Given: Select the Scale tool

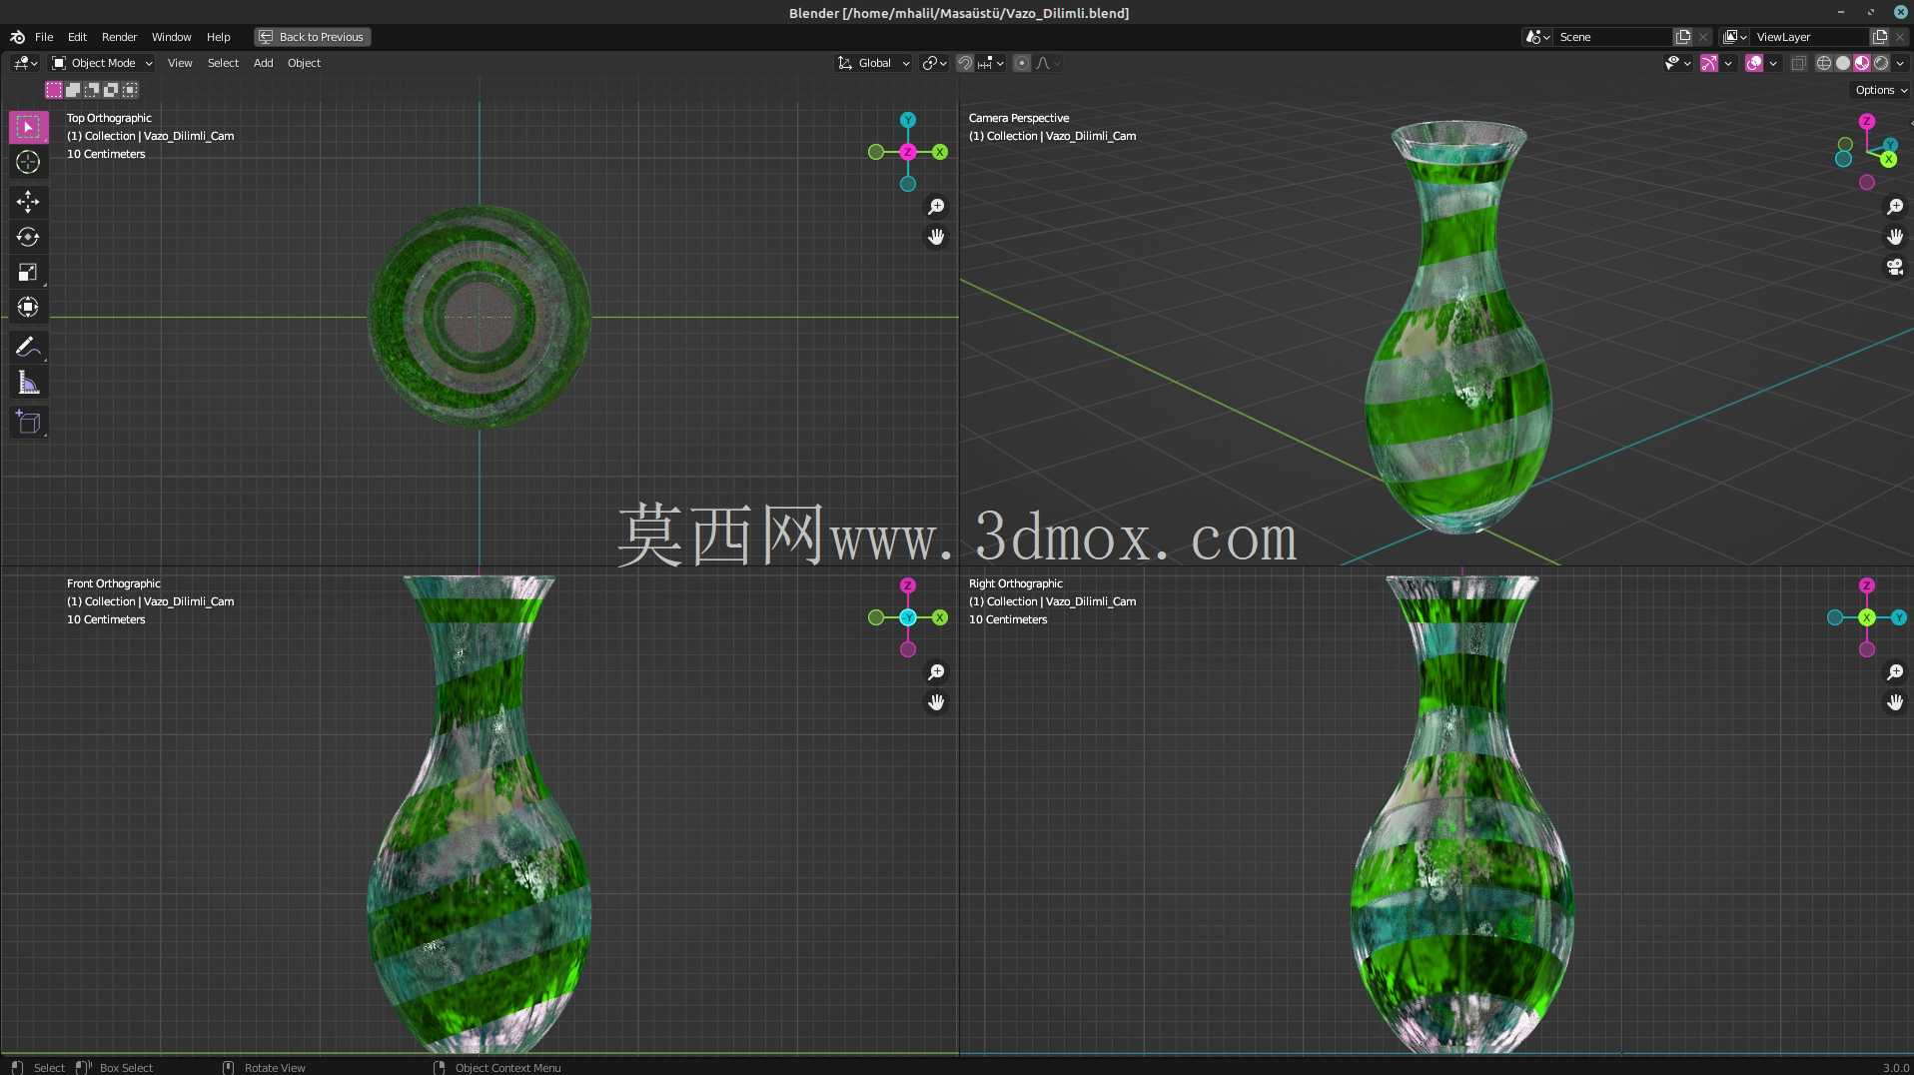Looking at the screenshot, I should pos(28,272).
